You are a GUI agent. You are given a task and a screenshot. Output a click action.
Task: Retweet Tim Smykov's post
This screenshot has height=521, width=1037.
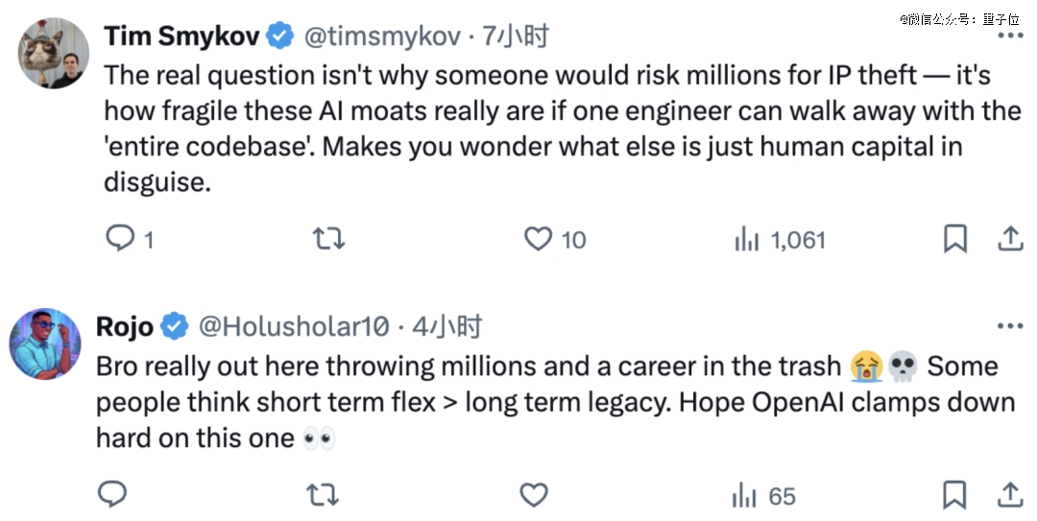[x=329, y=239]
